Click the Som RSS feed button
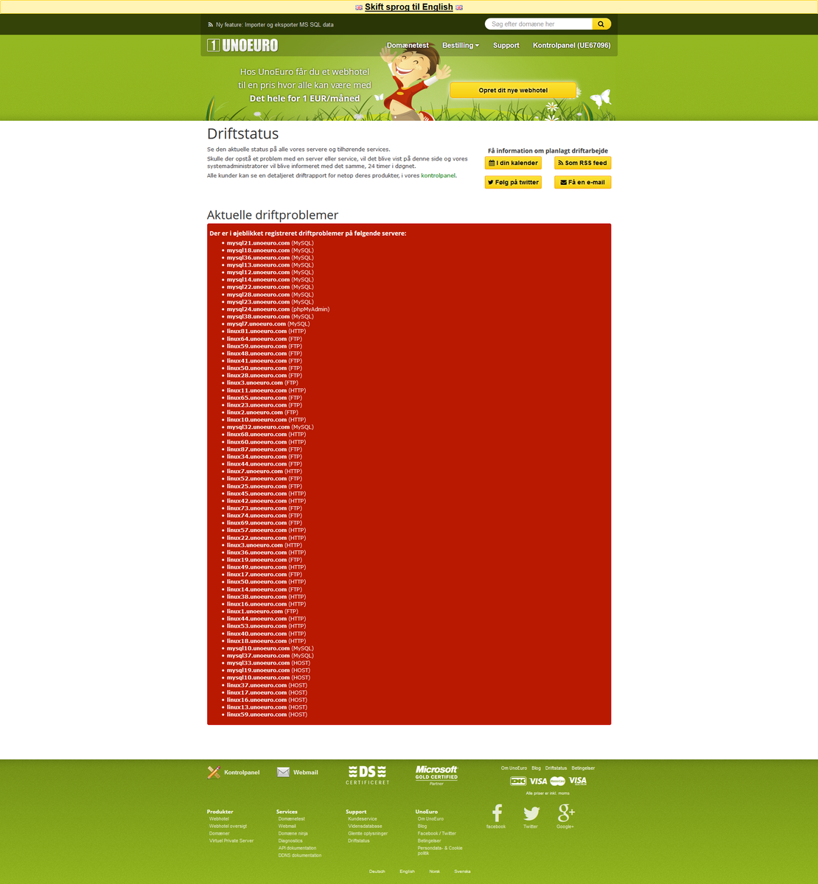818x884 pixels. click(x=582, y=163)
